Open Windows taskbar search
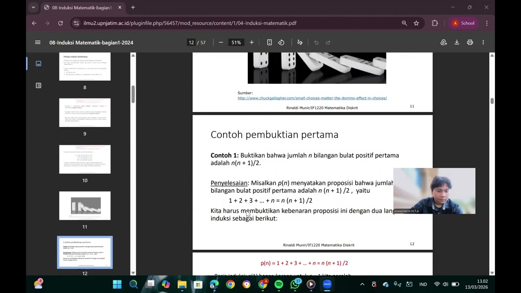This screenshot has width=521, height=293. tap(134, 284)
